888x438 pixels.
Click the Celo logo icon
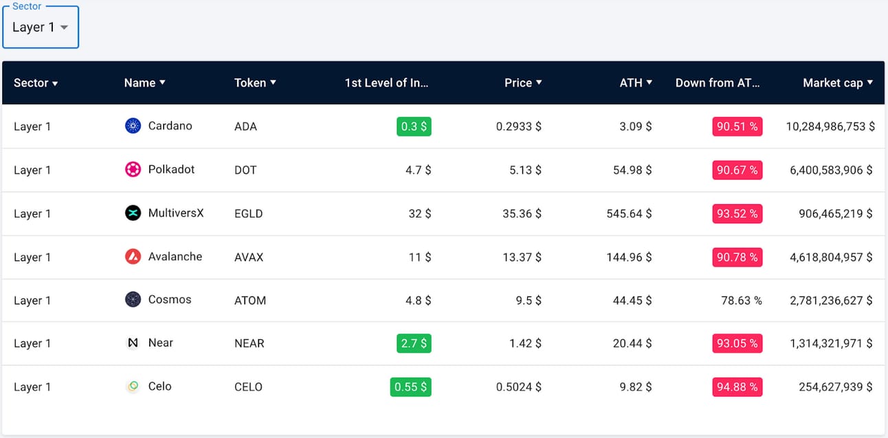(x=133, y=387)
